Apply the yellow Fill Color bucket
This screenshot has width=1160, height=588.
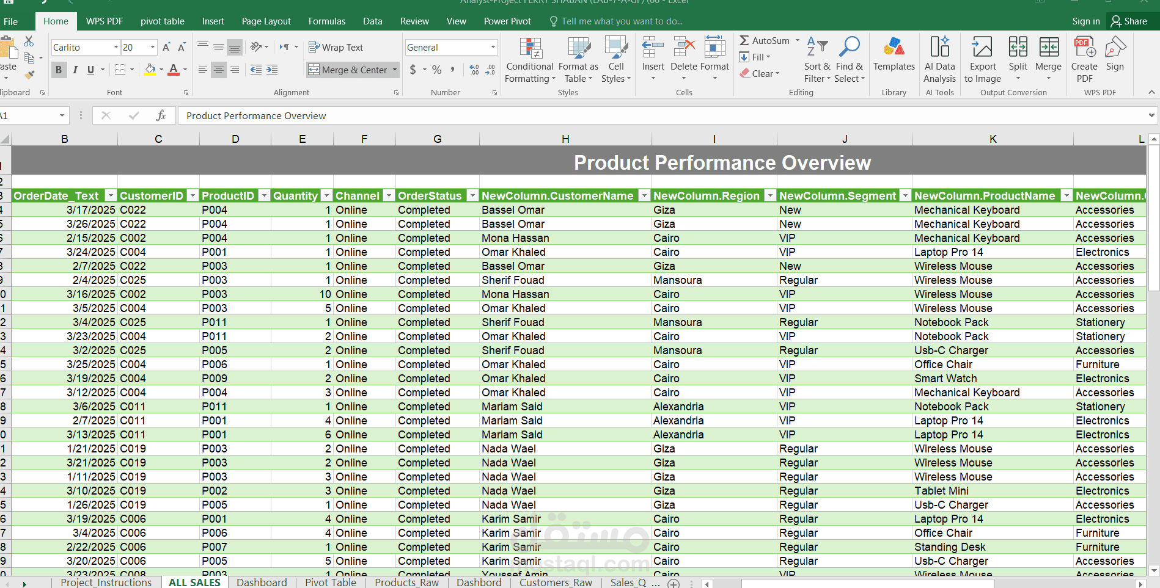point(150,70)
